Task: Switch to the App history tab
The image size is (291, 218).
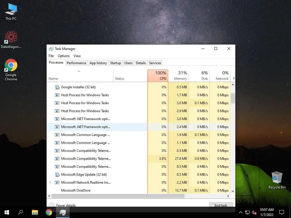Action: (98, 63)
